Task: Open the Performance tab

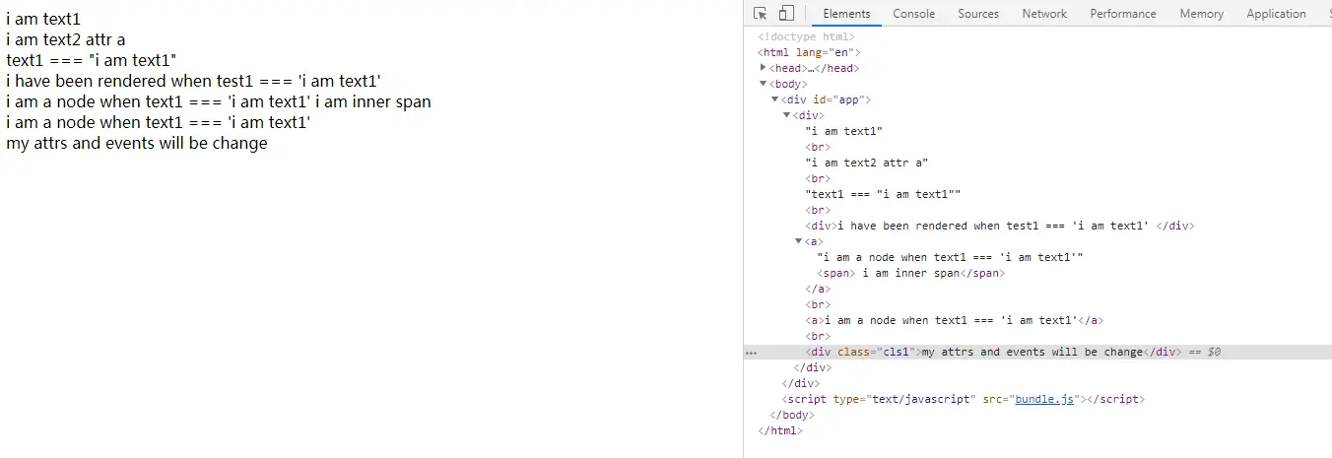Action: [x=1123, y=14]
